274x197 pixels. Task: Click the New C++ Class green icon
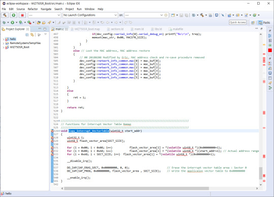tap(255, 15)
